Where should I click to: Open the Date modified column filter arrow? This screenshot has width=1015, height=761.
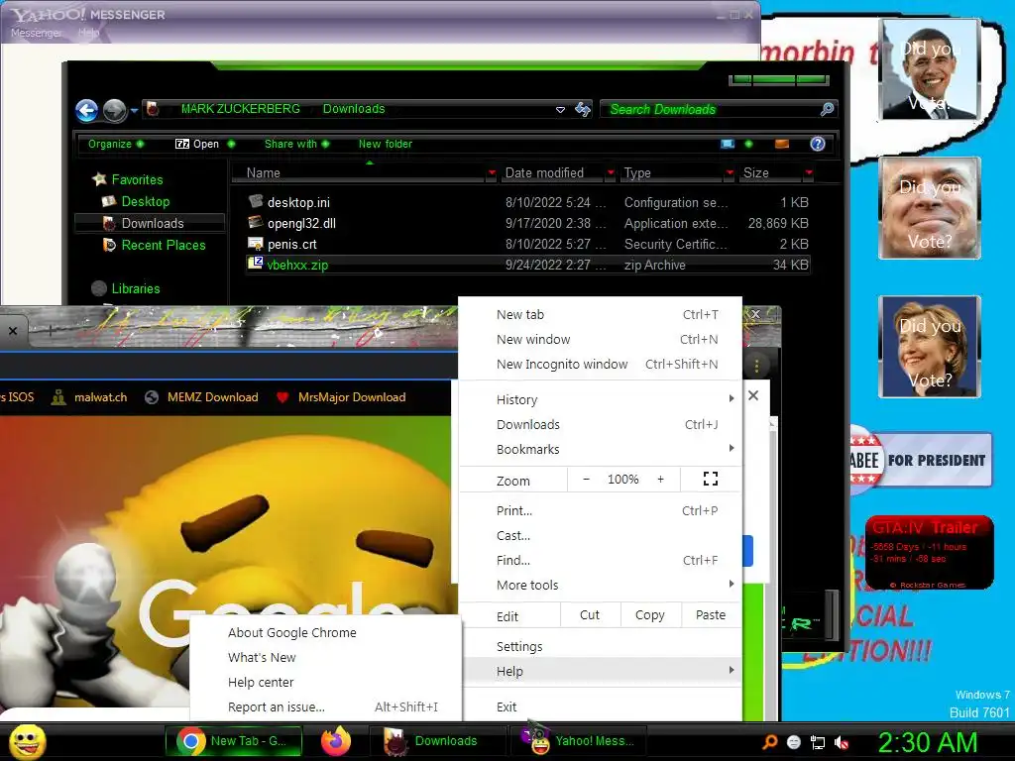point(610,172)
